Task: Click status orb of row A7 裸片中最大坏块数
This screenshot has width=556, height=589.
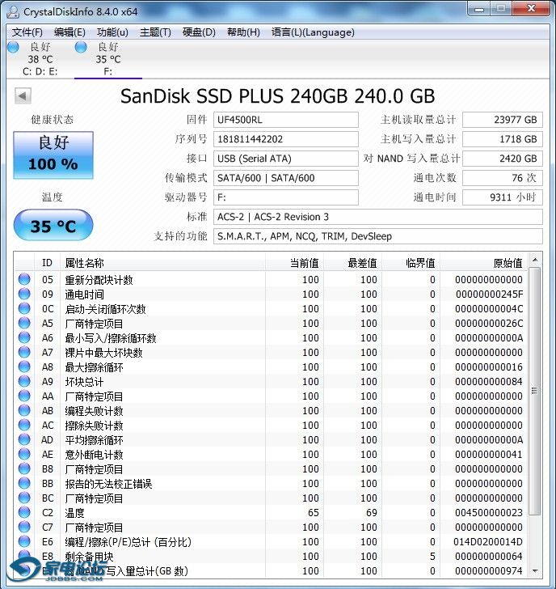Action: click(24, 352)
